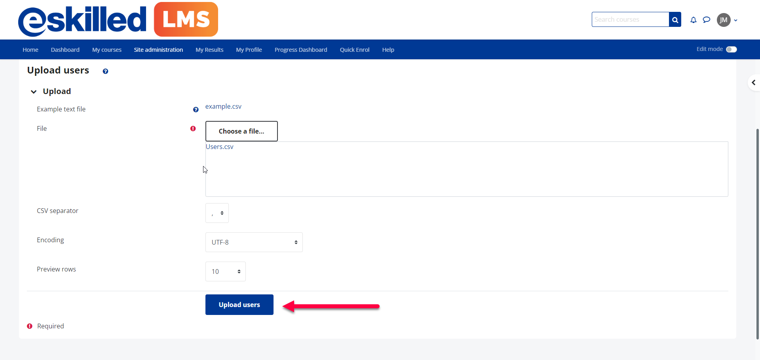Image resolution: width=760 pixels, height=360 pixels.
Task: Click the Users.csv uploaded file link
Action: point(220,147)
